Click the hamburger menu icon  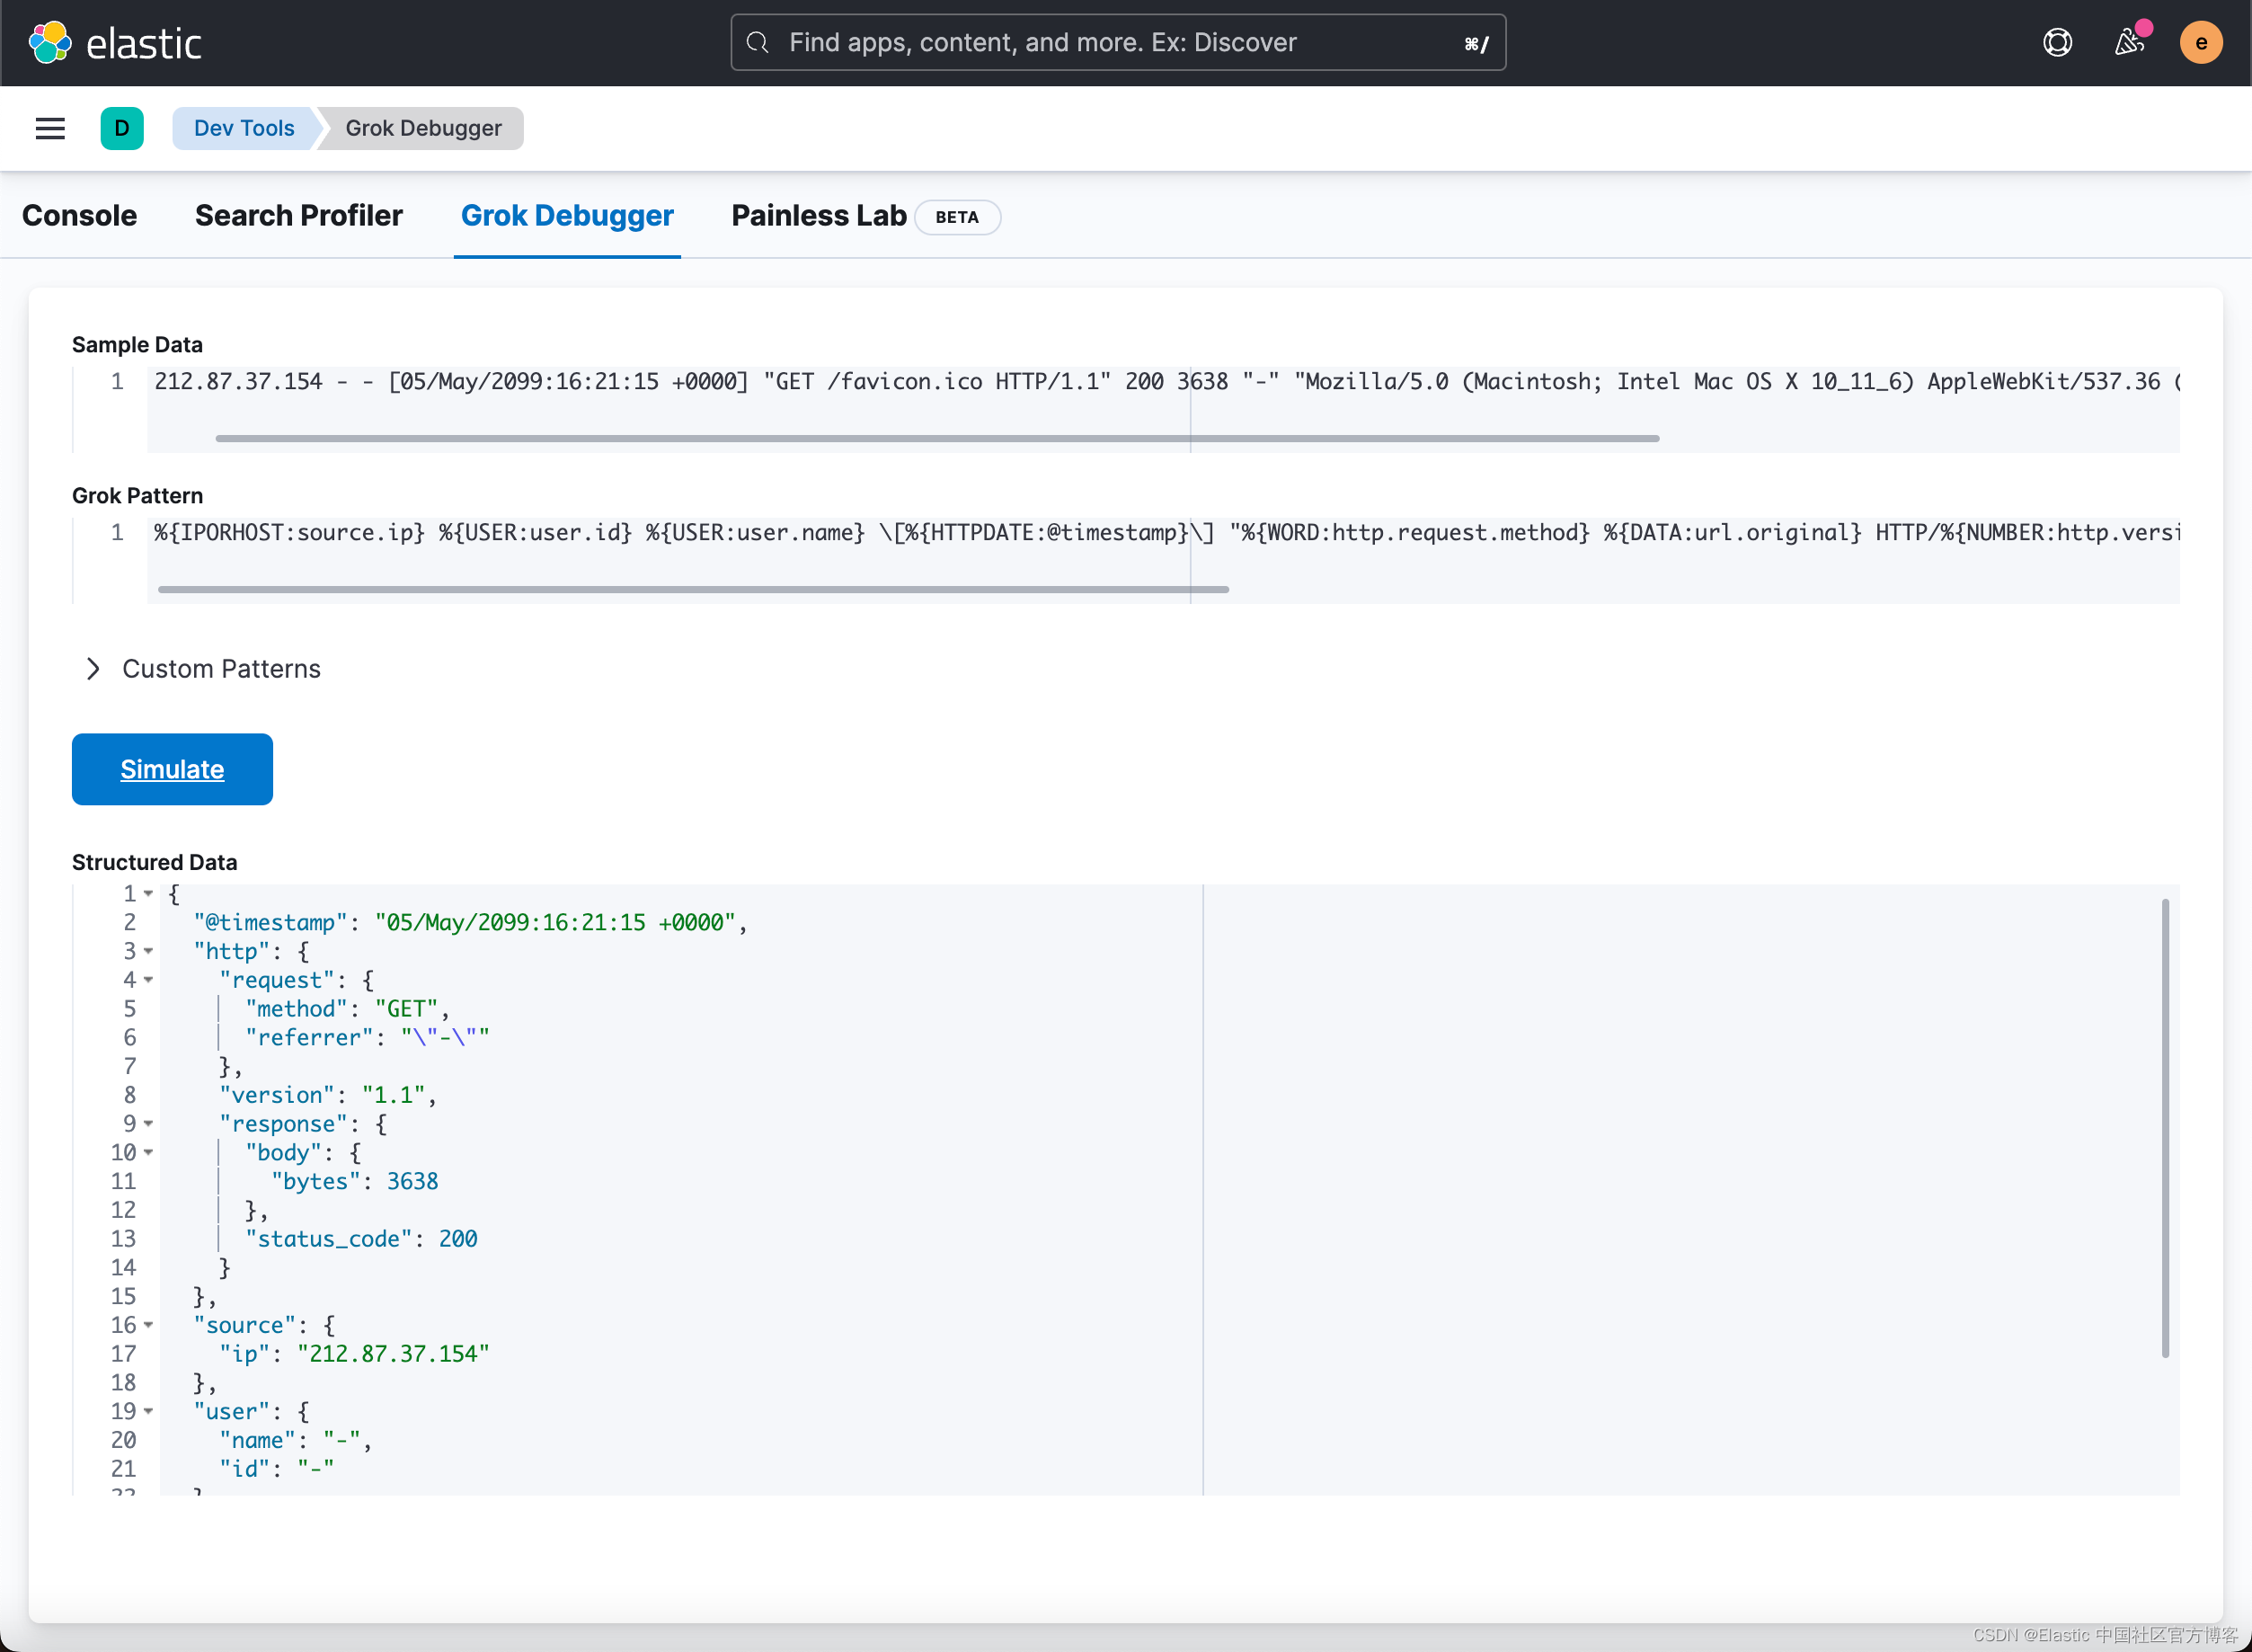point(49,128)
